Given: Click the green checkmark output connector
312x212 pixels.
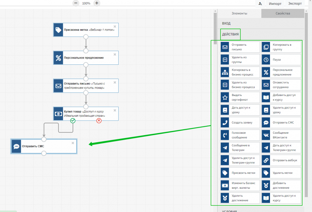Looking at the screenshot, I should (x=73, y=121).
